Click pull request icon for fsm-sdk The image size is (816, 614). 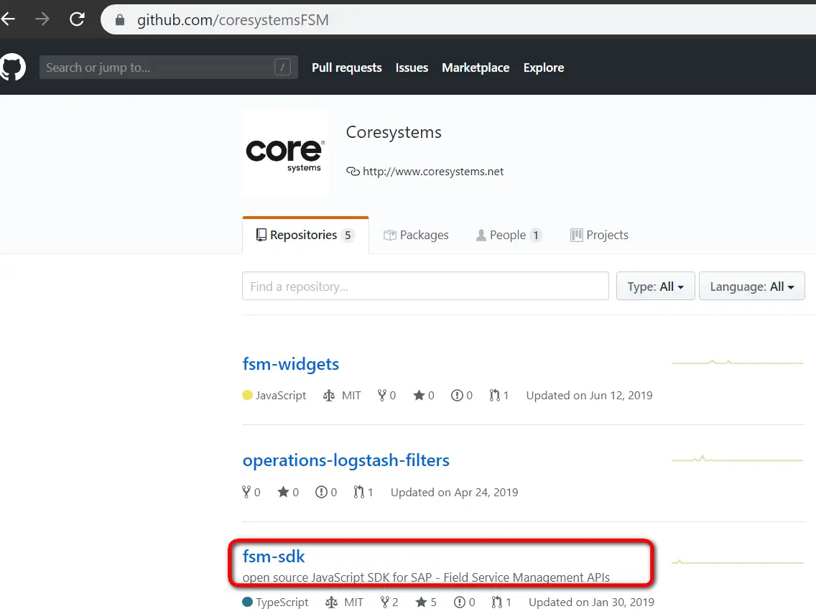(x=497, y=603)
